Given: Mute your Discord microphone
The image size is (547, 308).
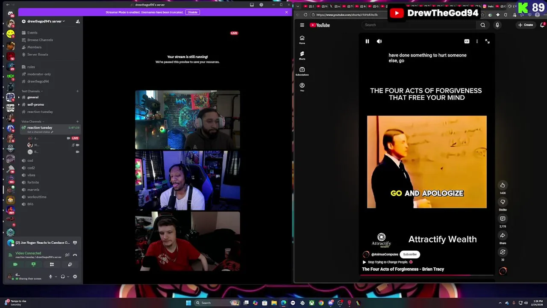Looking at the screenshot, I should 50,277.
